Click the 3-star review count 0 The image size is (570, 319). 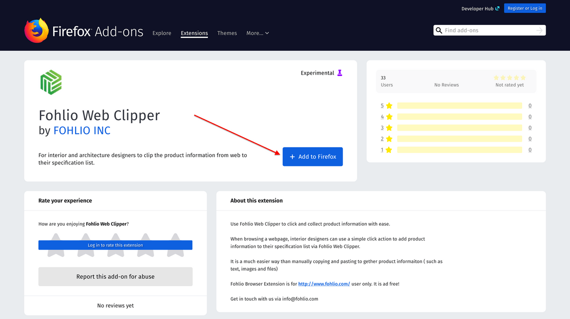click(x=530, y=128)
